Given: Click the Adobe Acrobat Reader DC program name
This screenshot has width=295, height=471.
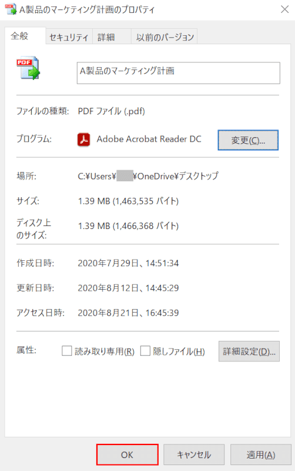Looking at the screenshot, I should (x=149, y=139).
